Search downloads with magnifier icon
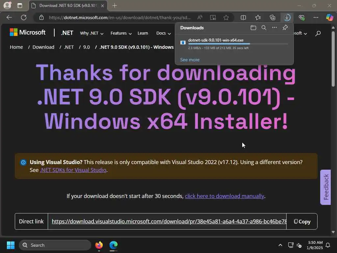Viewport: 337px width, 253px height. pos(264,28)
